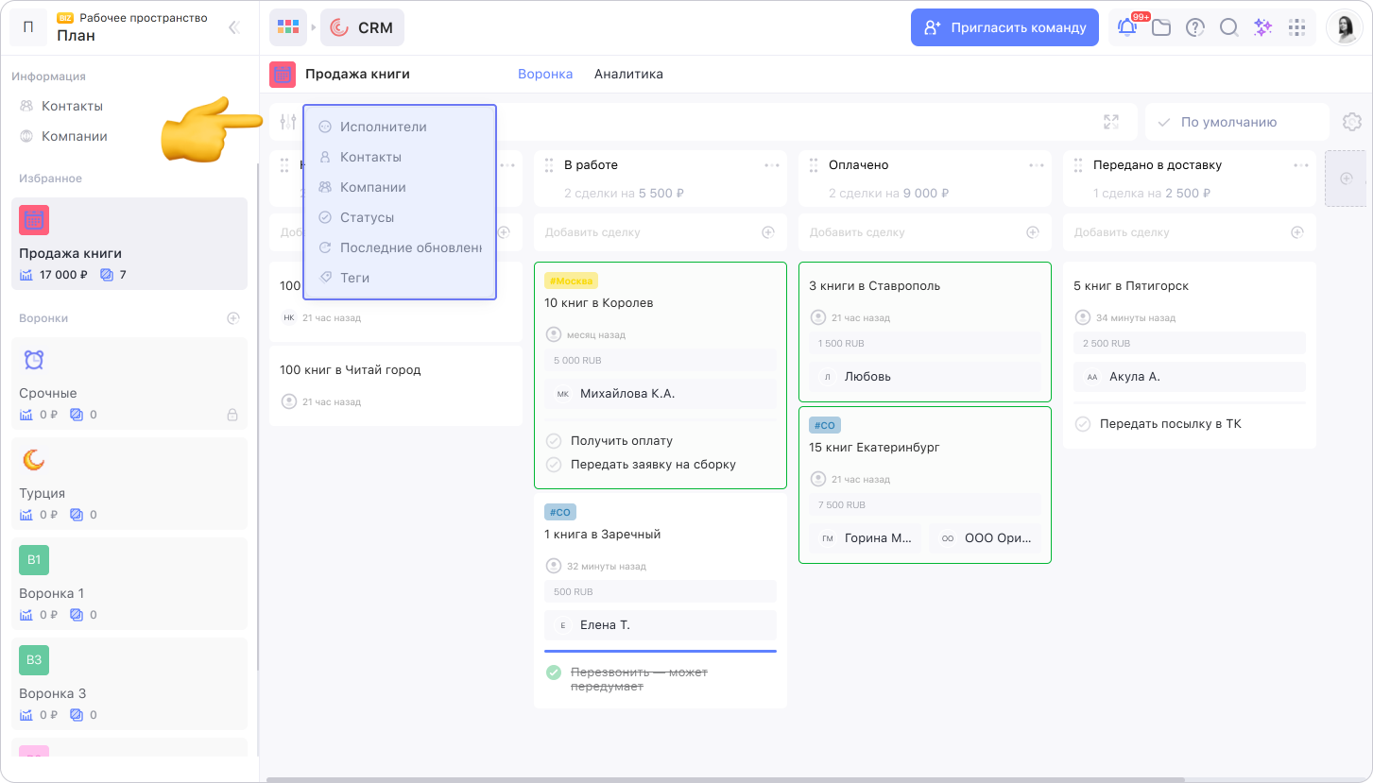
Task: Collapse the left sidebar with chevrons
Action: pos(234,27)
